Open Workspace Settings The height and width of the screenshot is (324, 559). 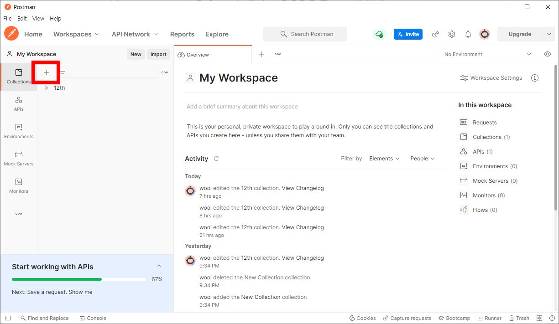pyautogui.click(x=491, y=78)
